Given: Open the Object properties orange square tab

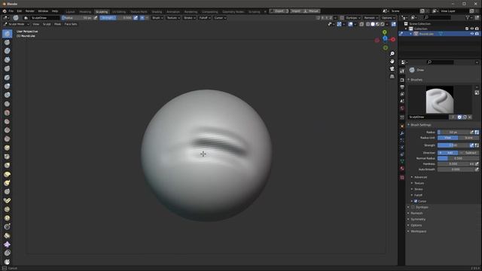Looking at the screenshot, I should coord(402,126).
